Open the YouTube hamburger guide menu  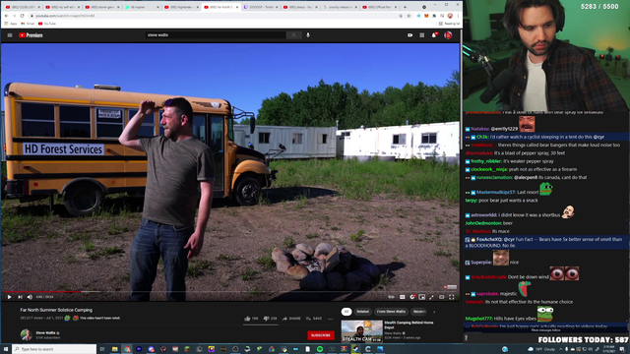10,35
